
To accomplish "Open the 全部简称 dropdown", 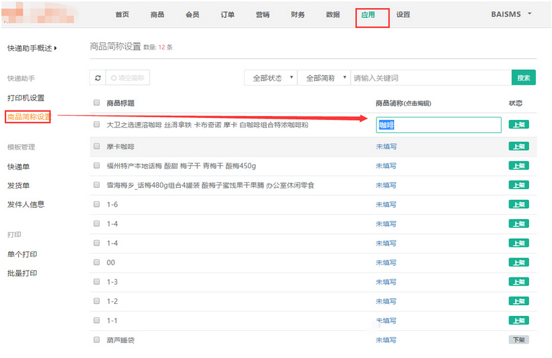I will (x=324, y=78).
